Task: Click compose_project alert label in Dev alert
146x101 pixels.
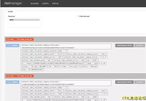Action: (x=85, y=54)
